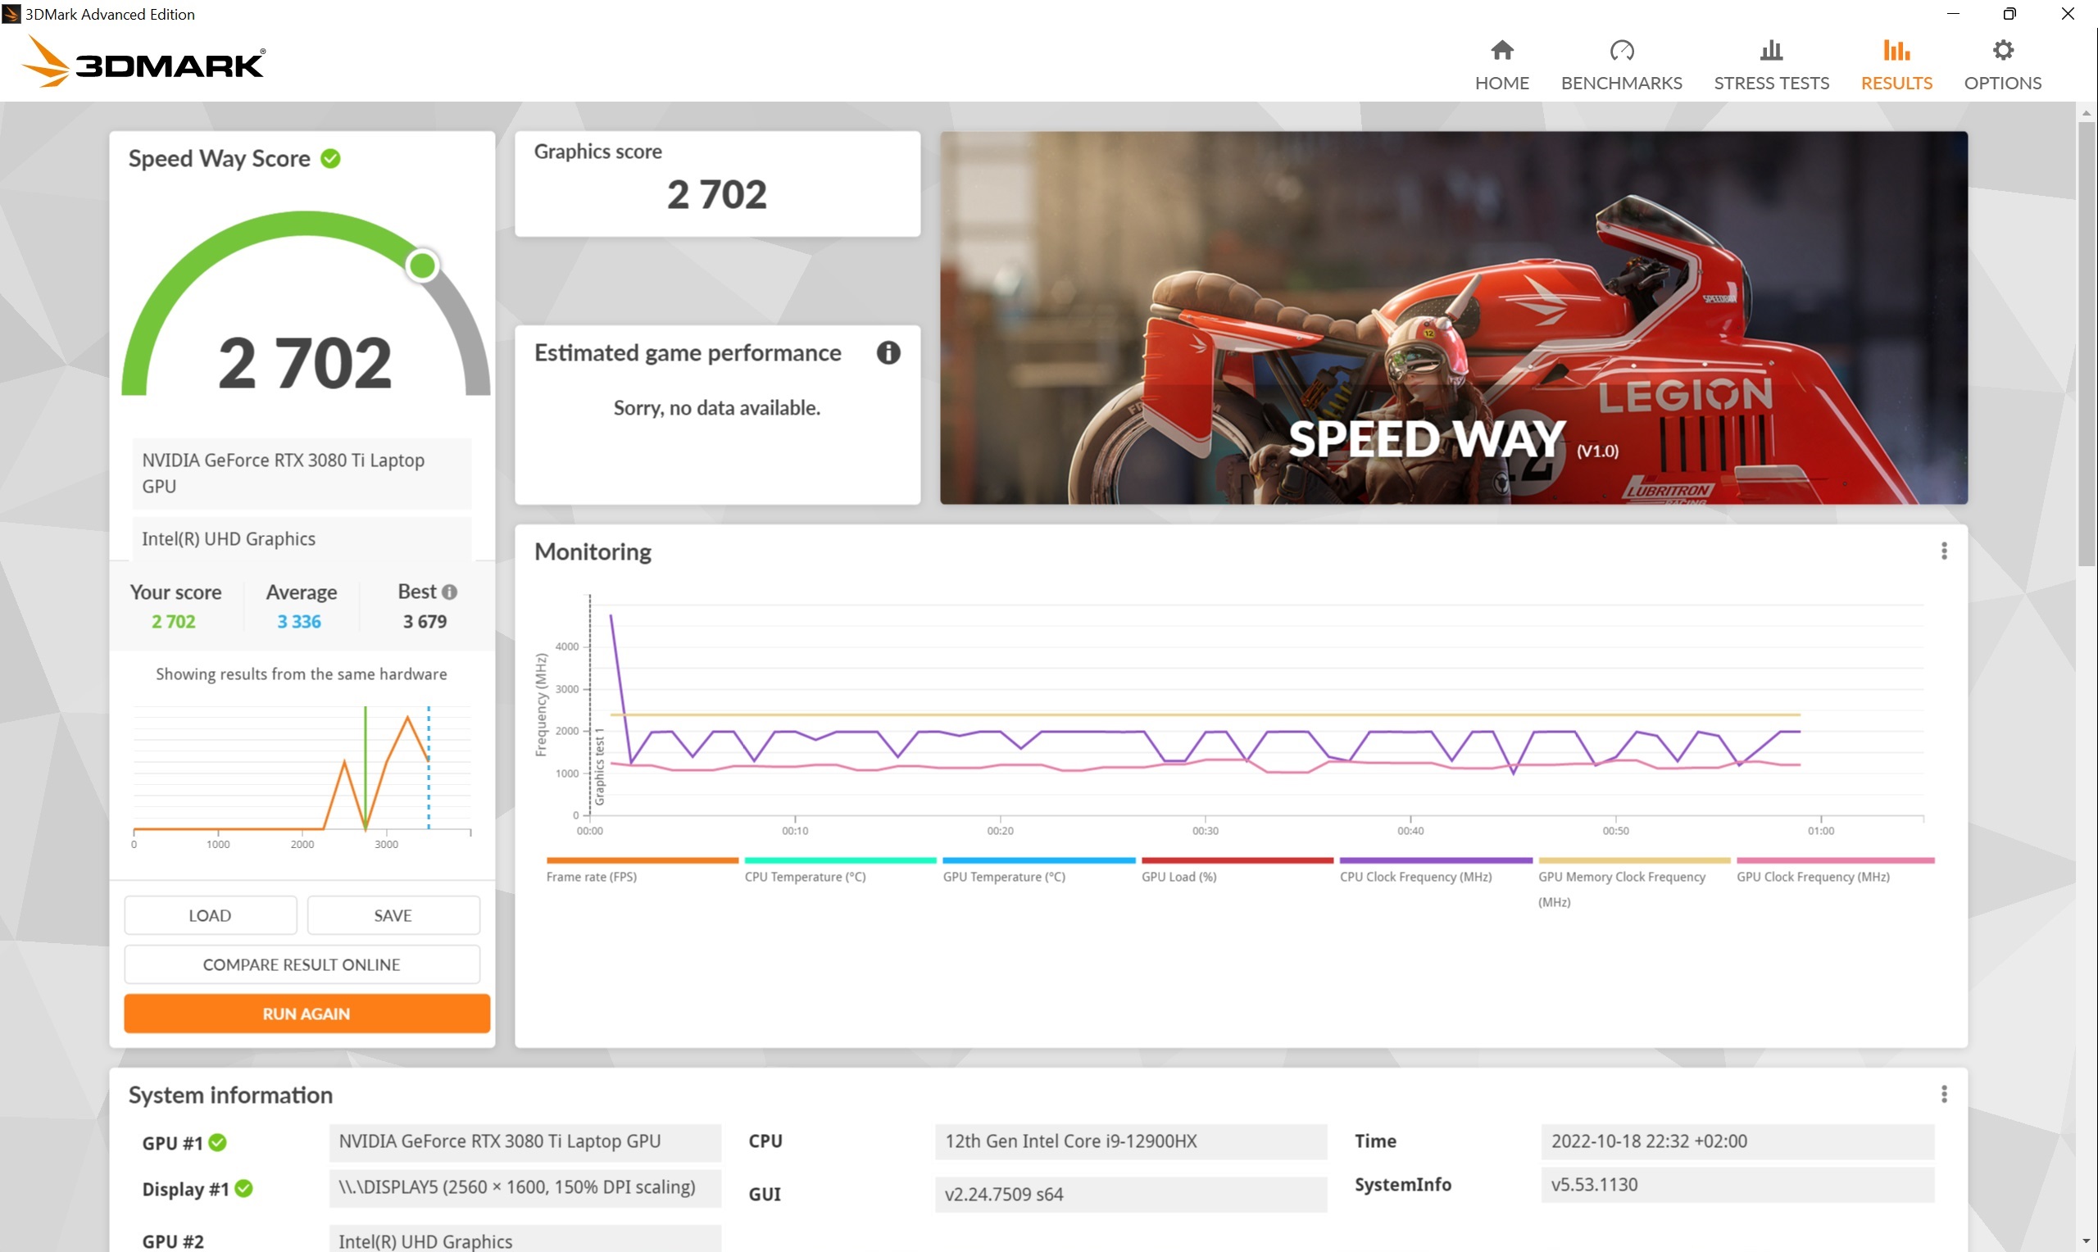Click the SAVE button
Image resolution: width=2098 pixels, height=1252 pixels.
(393, 915)
